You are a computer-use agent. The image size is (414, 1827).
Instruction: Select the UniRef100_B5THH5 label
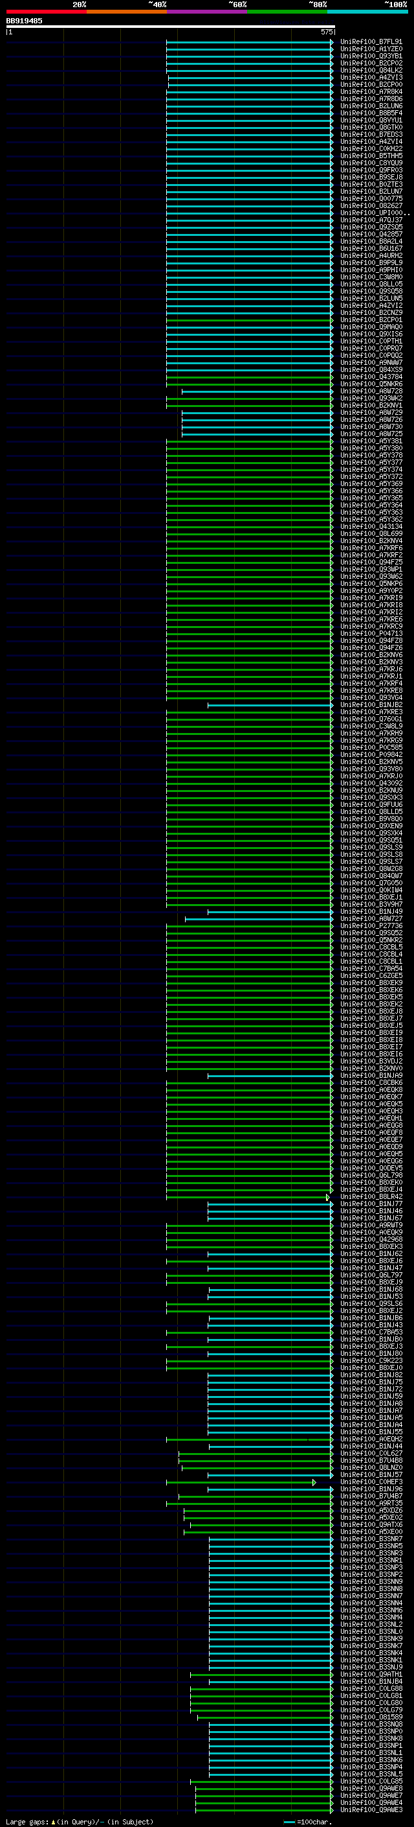pos(371,156)
